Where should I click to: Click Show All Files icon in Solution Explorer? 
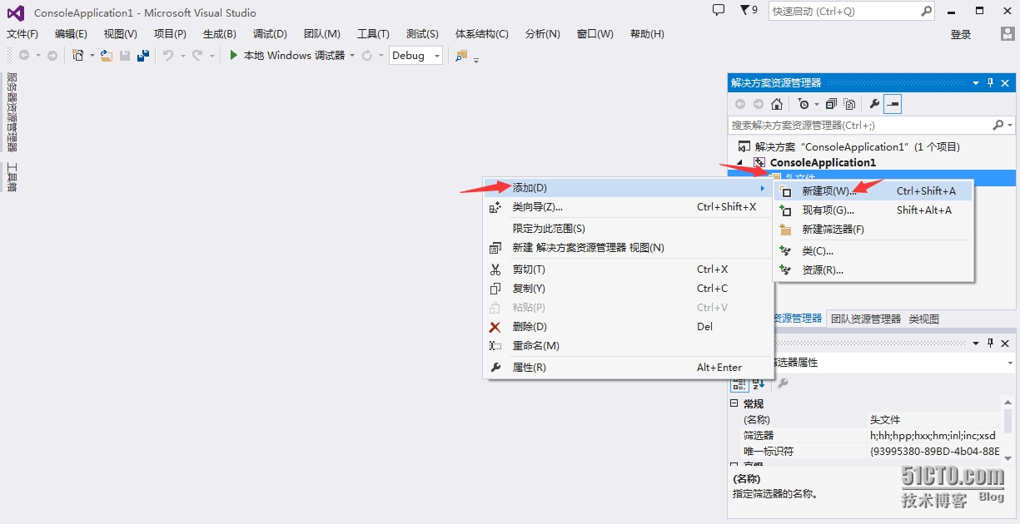point(849,104)
